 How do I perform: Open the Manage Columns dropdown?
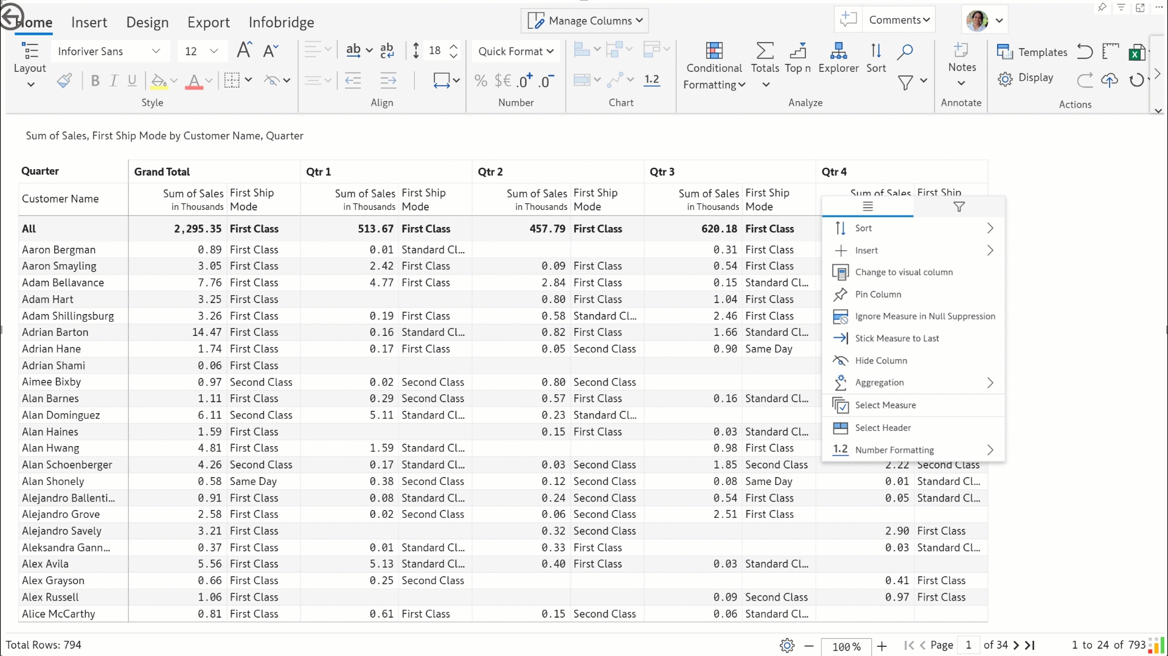pyautogui.click(x=585, y=21)
